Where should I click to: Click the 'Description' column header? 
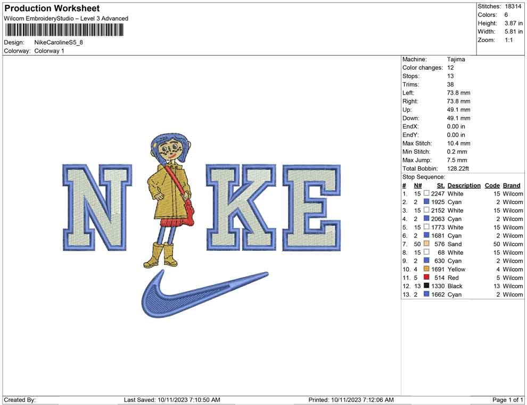464,185
